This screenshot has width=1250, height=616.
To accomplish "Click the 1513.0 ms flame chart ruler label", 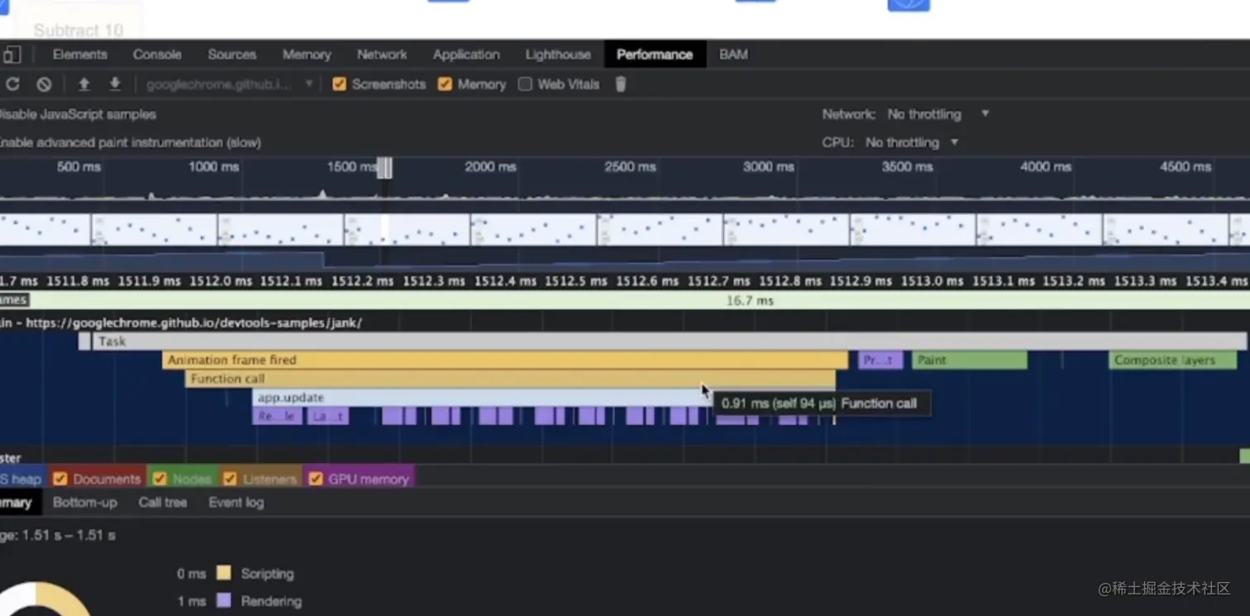I will pyautogui.click(x=932, y=281).
